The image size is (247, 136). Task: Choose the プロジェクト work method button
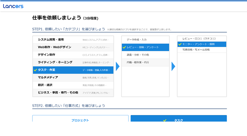tap(80, 118)
